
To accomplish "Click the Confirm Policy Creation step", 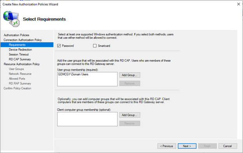I will click(x=18, y=88).
